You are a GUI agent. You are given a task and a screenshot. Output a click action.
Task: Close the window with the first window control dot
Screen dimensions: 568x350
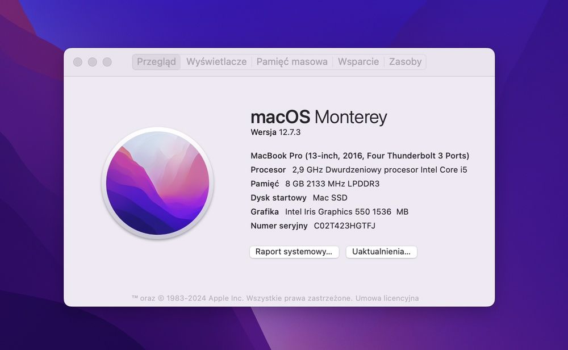point(77,62)
